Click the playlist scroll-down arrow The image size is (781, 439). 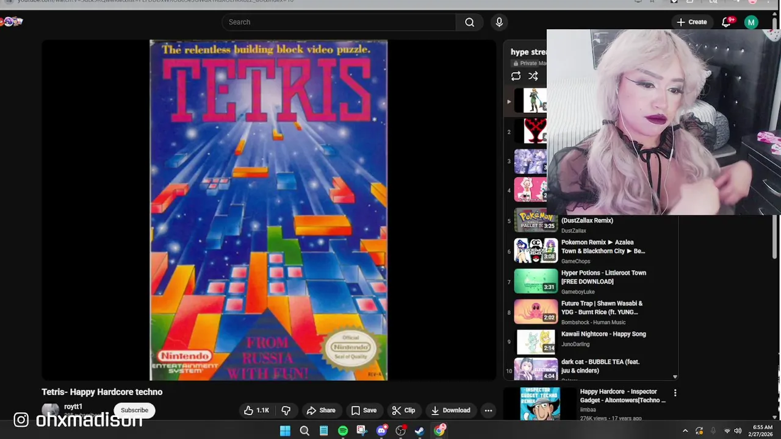pos(674,377)
